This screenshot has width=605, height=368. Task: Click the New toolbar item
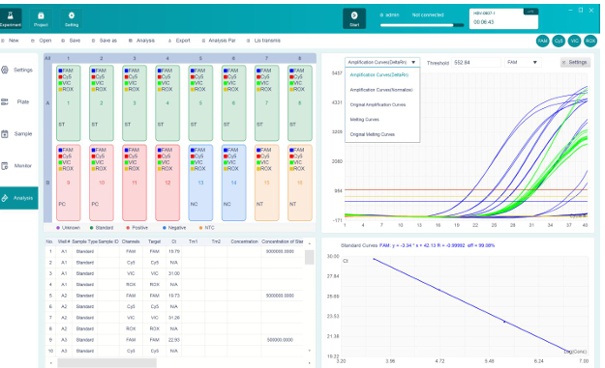coord(11,41)
